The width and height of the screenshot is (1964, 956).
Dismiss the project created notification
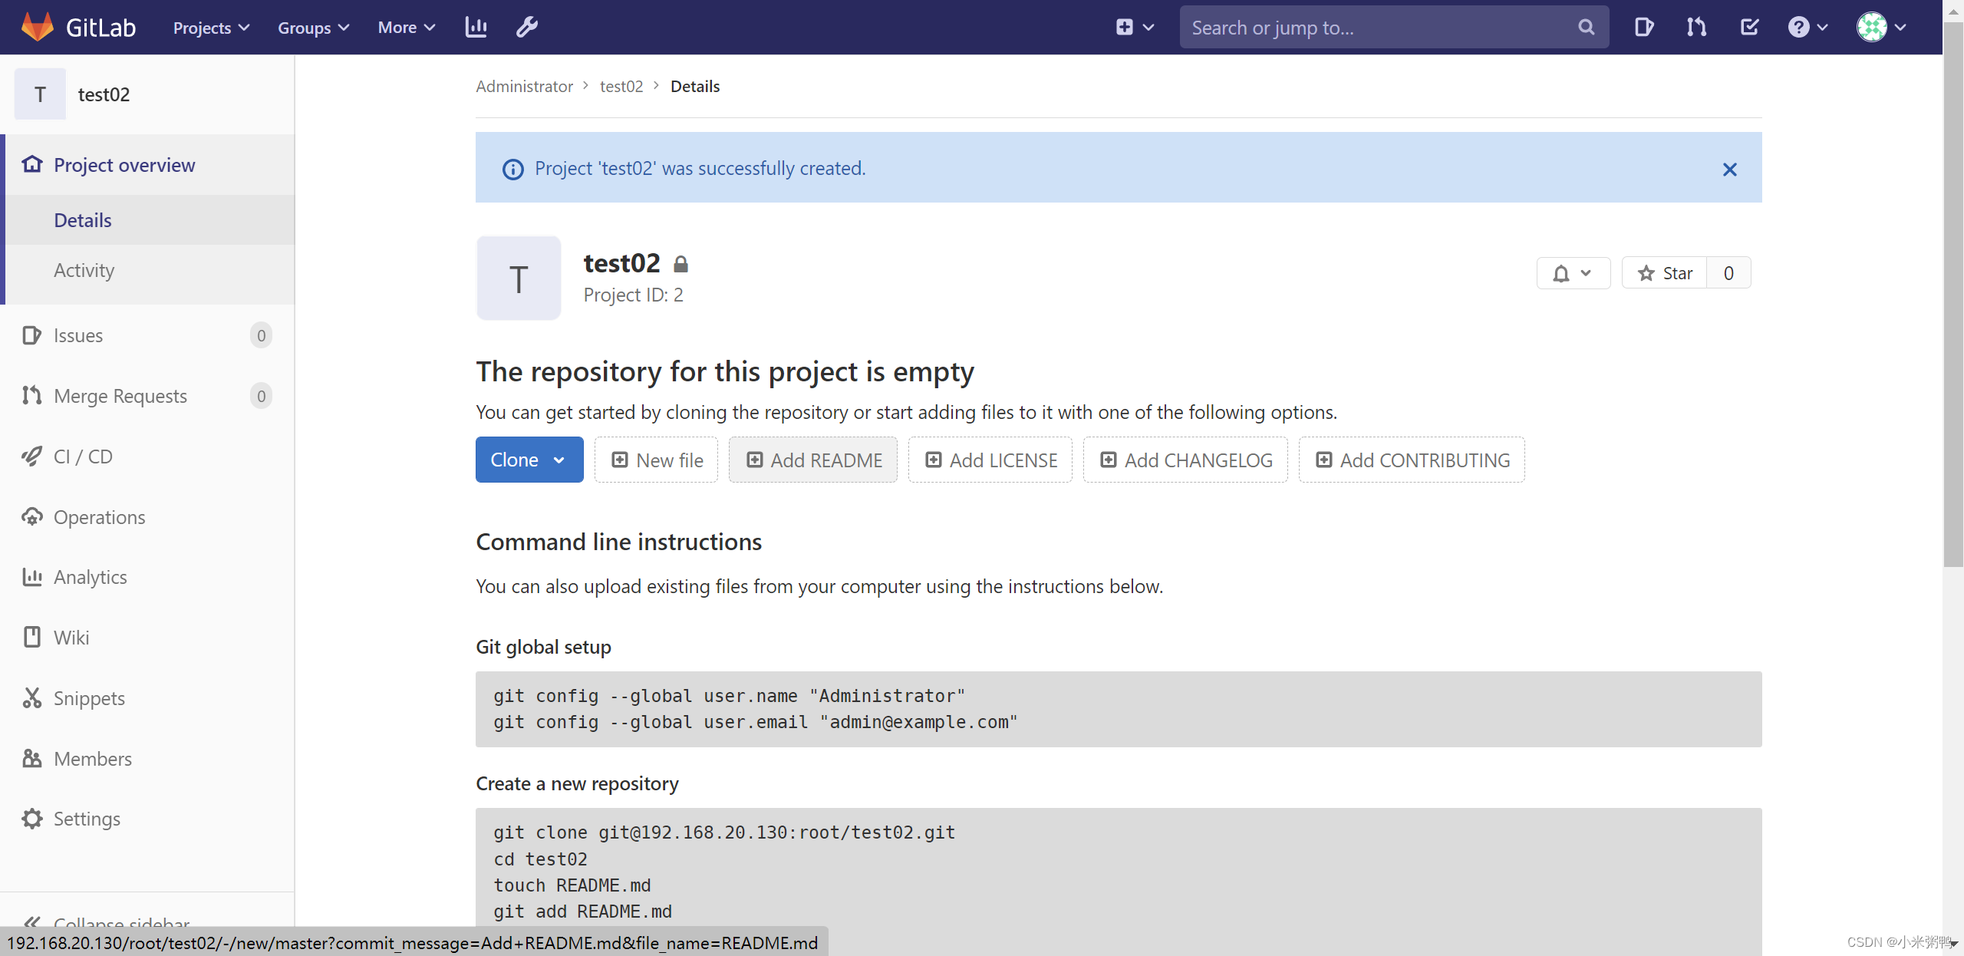(1729, 170)
